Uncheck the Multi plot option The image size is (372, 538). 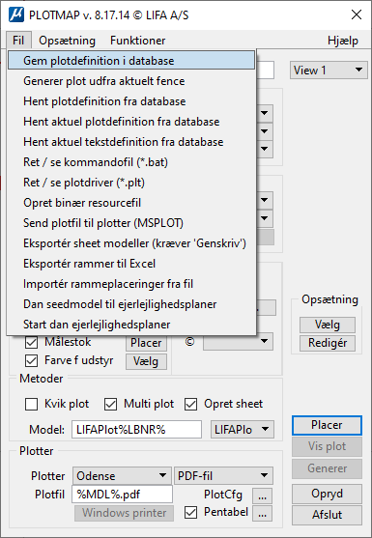(110, 404)
